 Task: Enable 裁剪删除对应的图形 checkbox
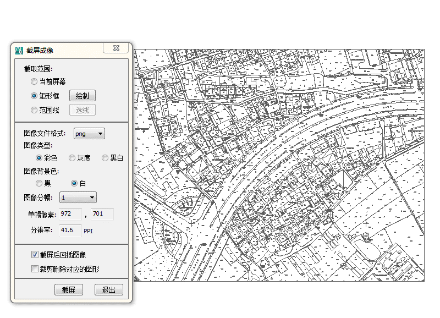(x=35, y=269)
